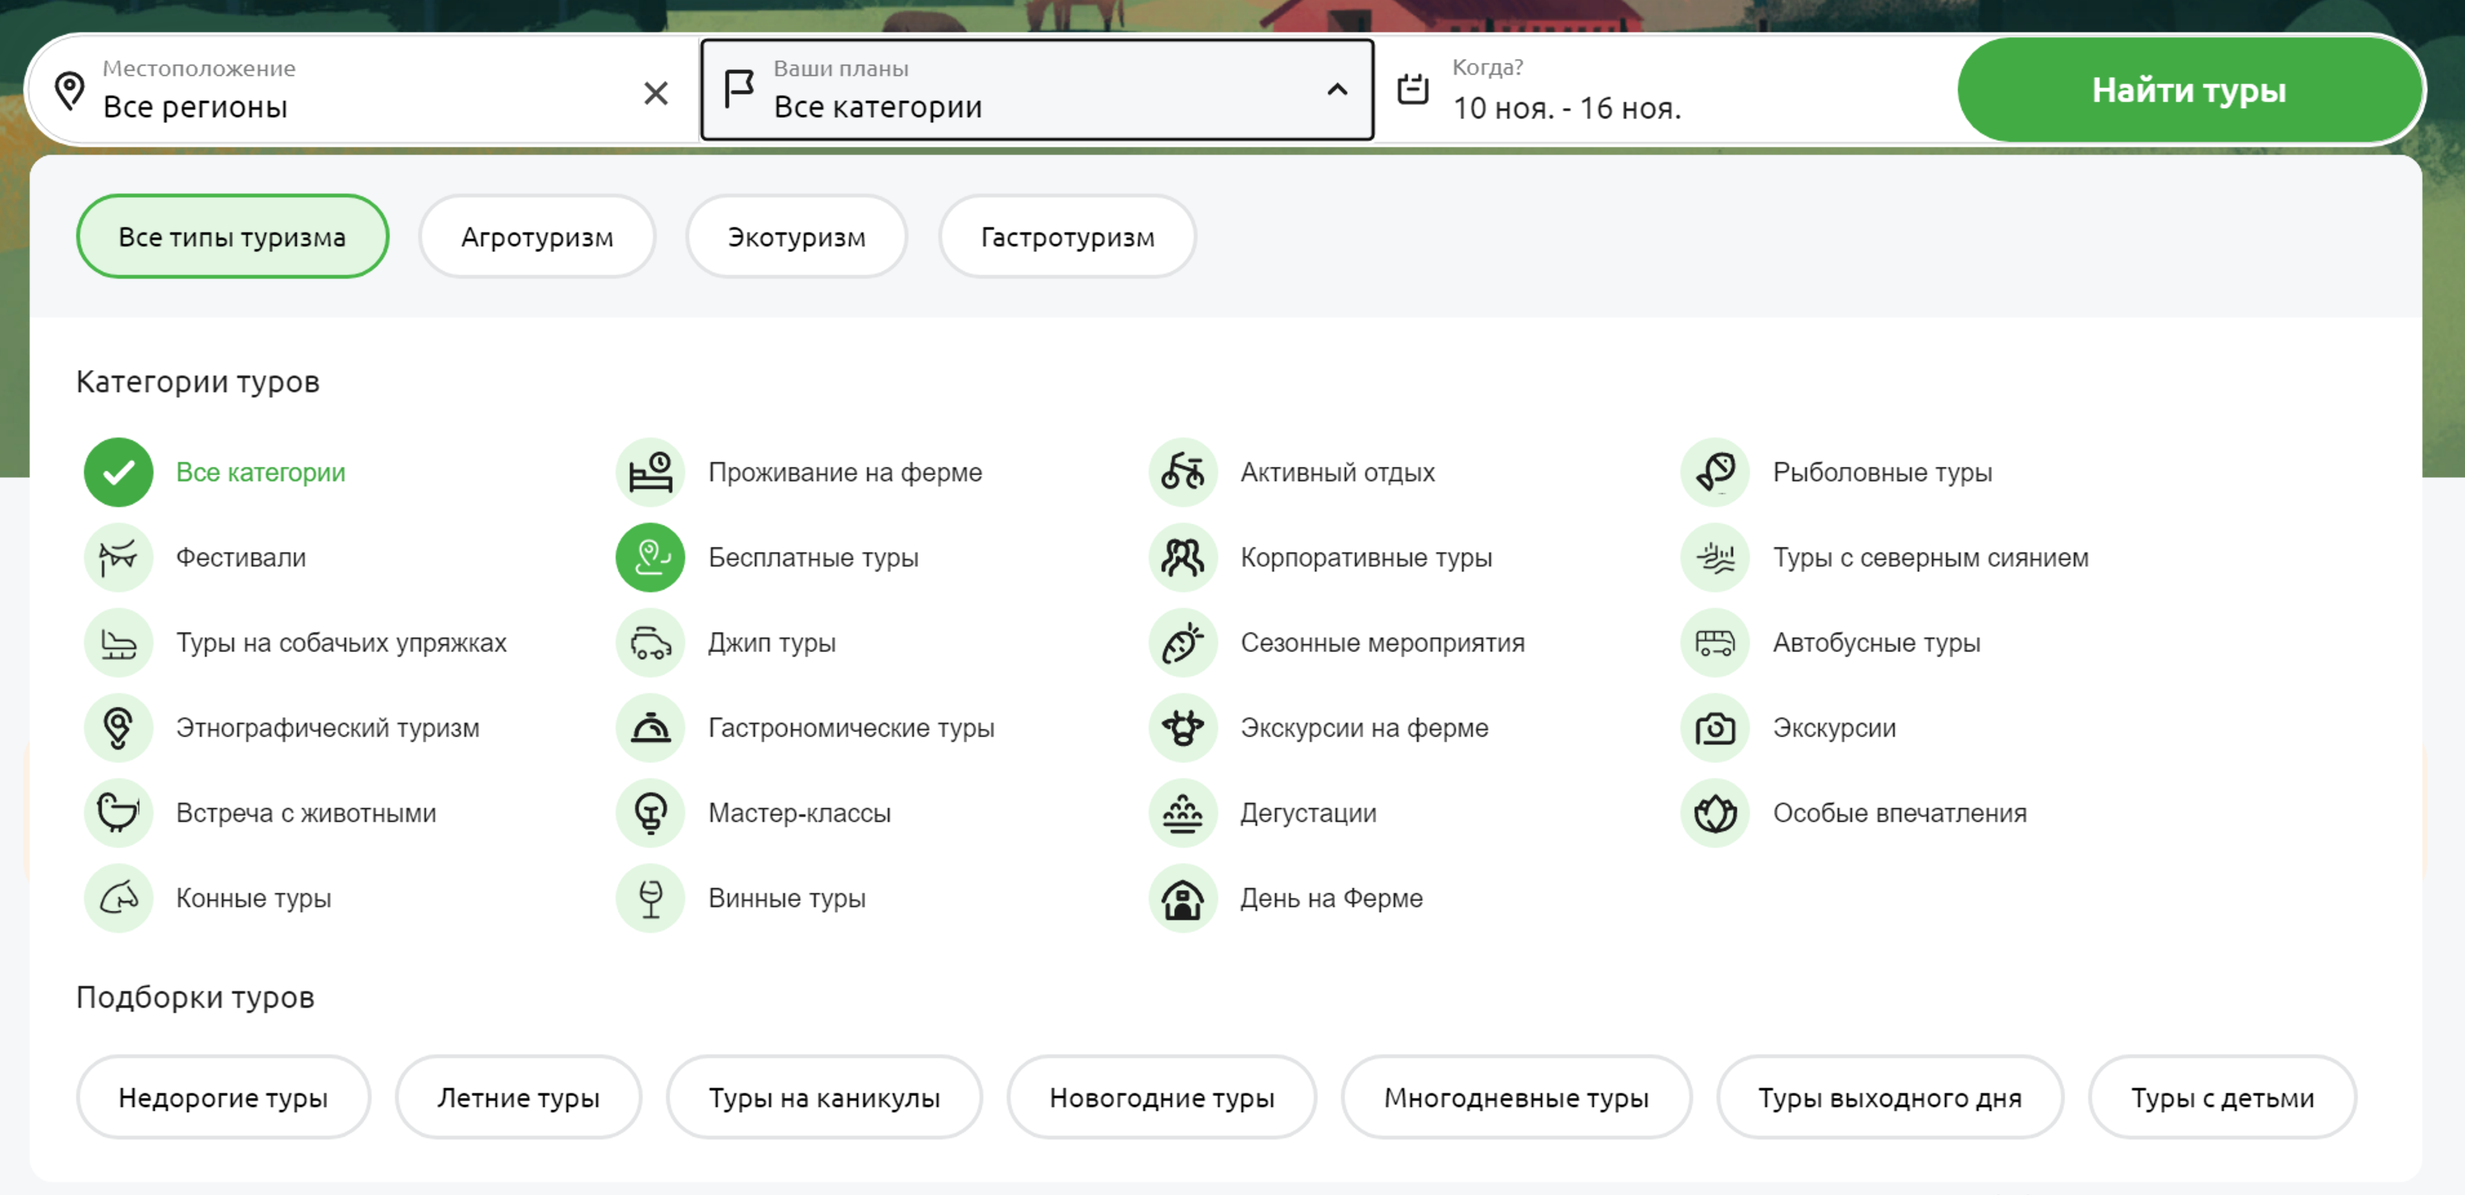Choose the dog sled tours icon
Image resolution: width=2465 pixels, height=1195 pixels.
click(x=119, y=642)
